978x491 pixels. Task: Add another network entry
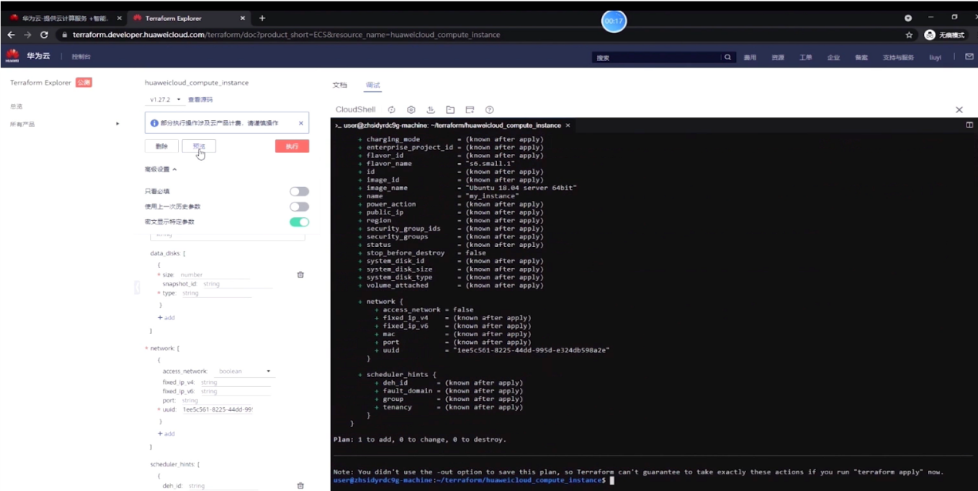166,434
